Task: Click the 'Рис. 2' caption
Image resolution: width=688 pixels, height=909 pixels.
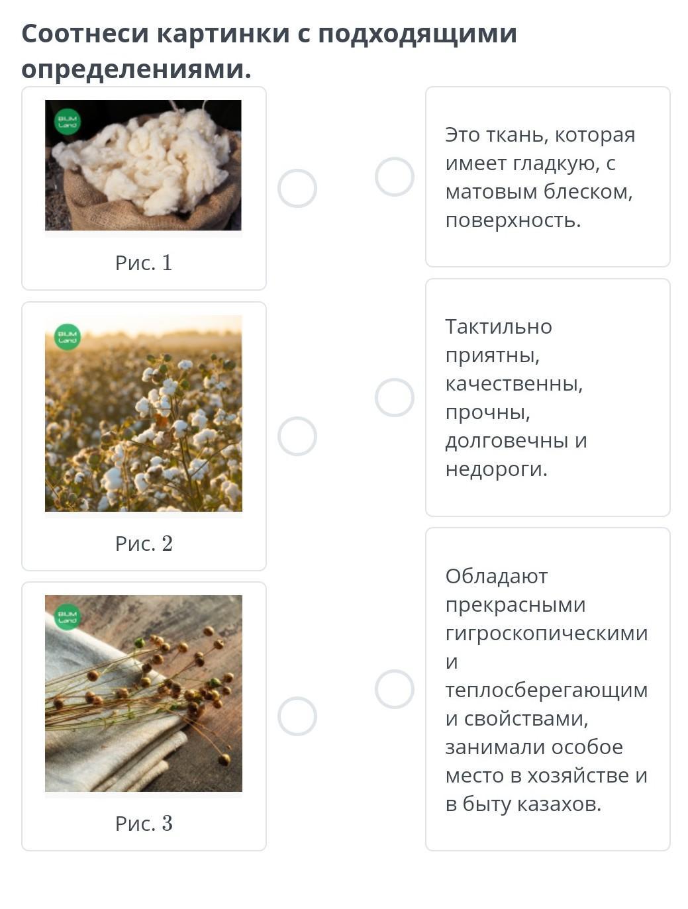Action: click(x=144, y=544)
